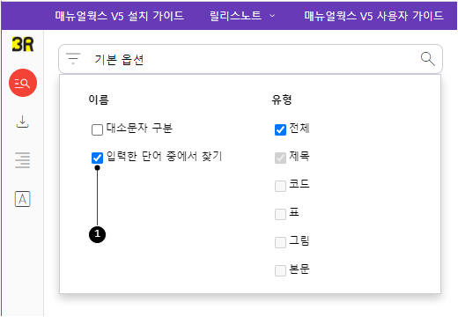Uncheck the 전체 type checkbox
This screenshot has height=317, width=458.
(x=280, y=129)
